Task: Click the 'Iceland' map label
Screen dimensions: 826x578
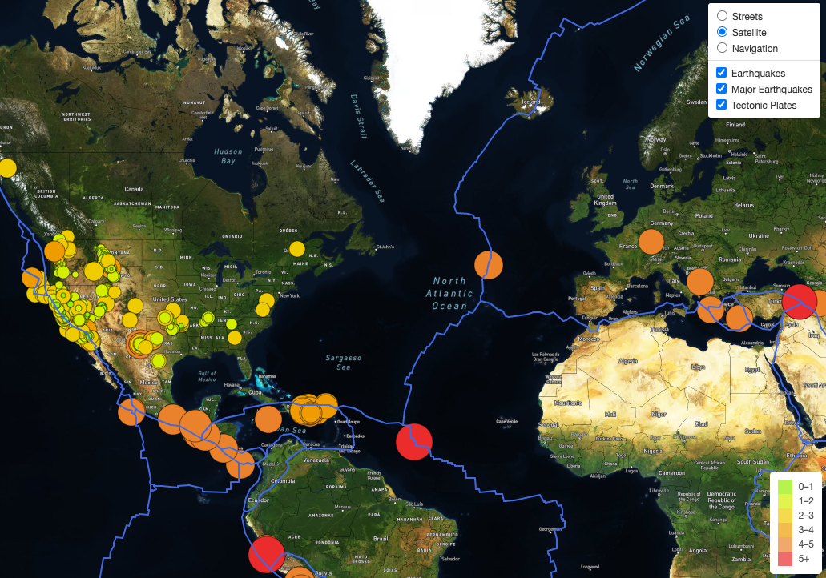Action: coord(531,102)
